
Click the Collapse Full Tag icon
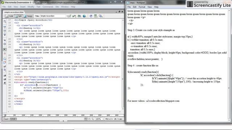point(5,27)
